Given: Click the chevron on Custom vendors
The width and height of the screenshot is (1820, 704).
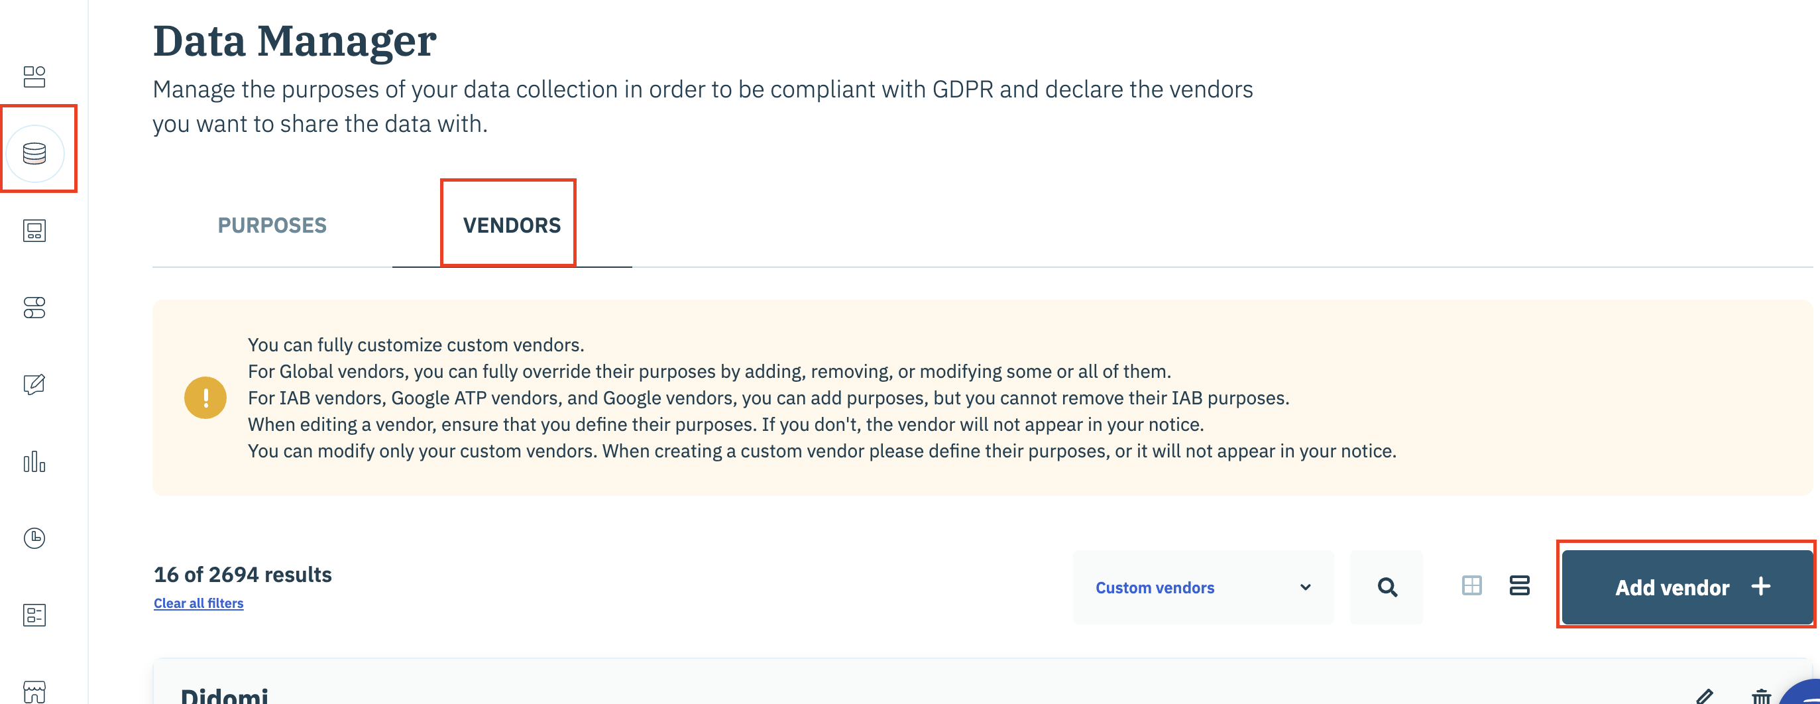Looking at the screenshot, I should [x=1306, y=587].
